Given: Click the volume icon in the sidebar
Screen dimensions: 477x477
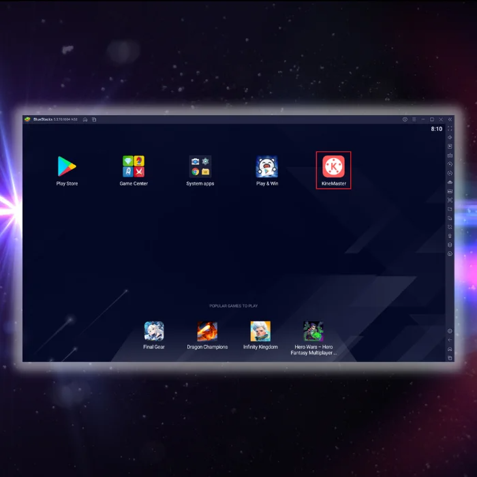Looking at the screenshot, I should click(450, 137).
